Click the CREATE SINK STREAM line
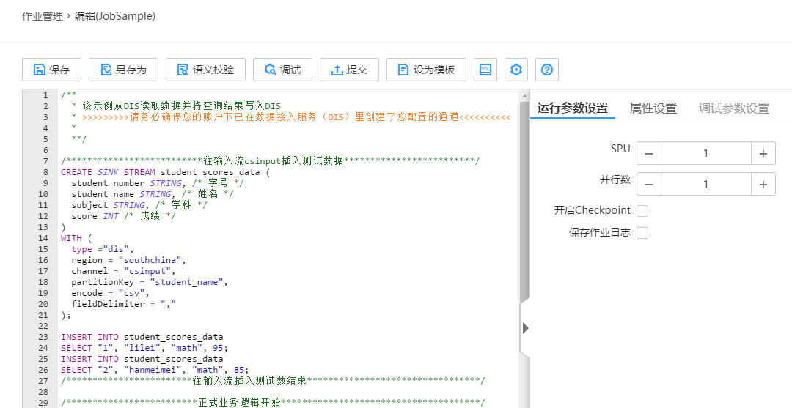The image size is (792, 408). point(166,172)
